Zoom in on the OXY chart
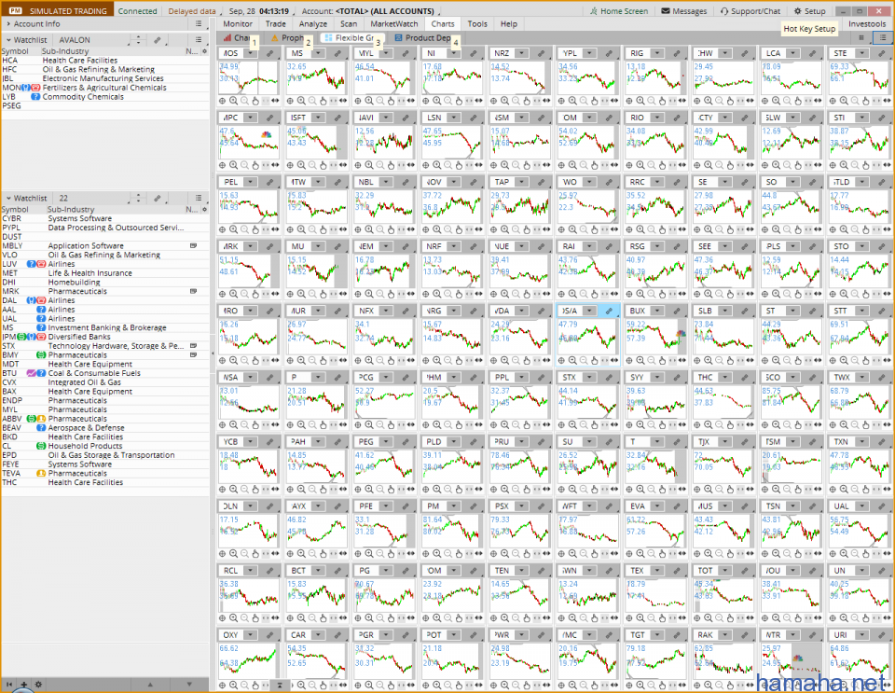Screen dimensions: 895x693 (233, 685)
